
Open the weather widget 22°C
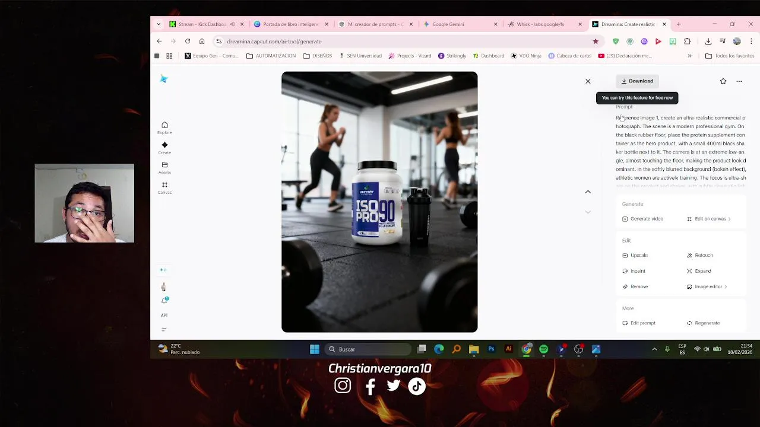(179, 349)
